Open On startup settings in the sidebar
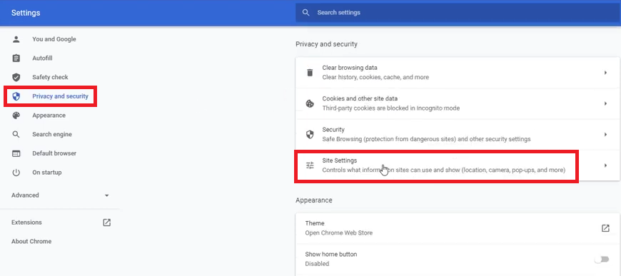 point(47,173)
